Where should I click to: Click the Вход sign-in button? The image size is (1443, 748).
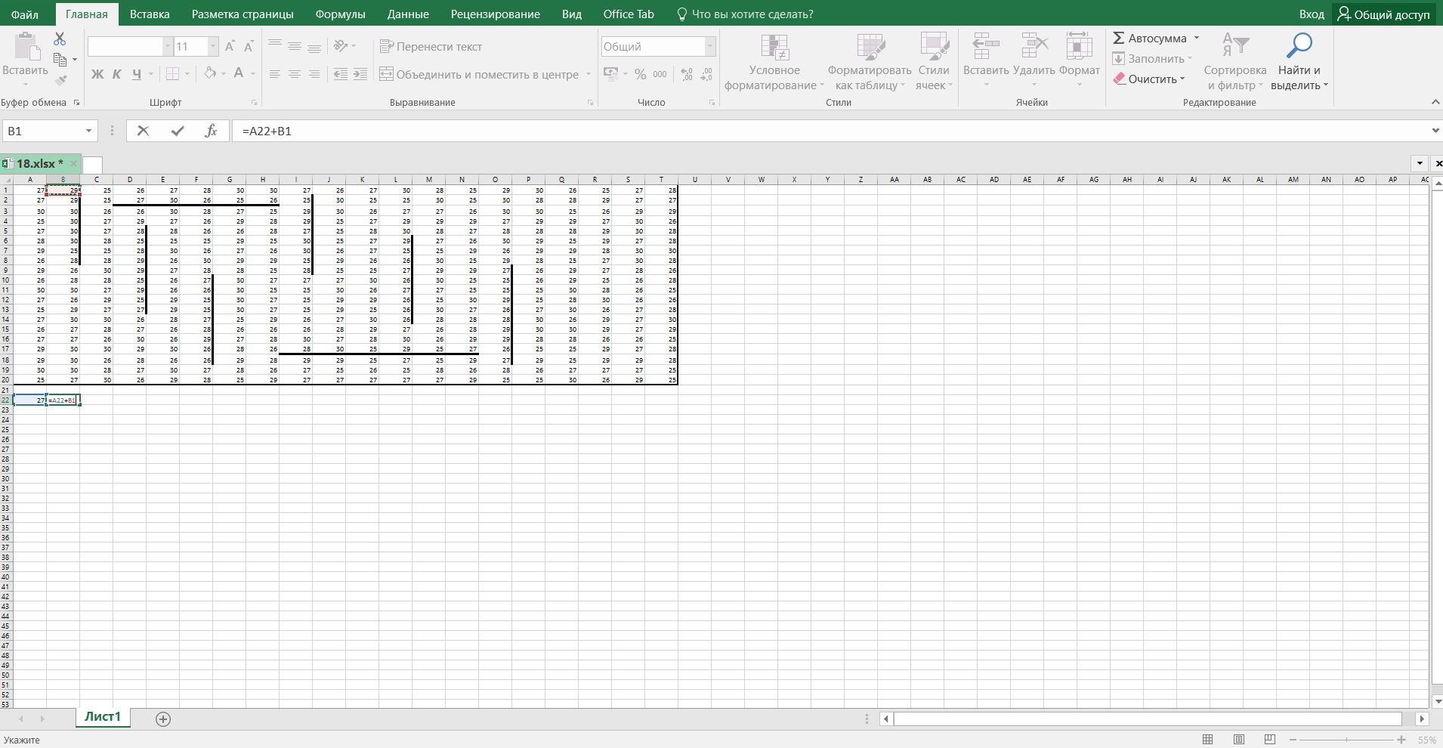point(1312,14)
